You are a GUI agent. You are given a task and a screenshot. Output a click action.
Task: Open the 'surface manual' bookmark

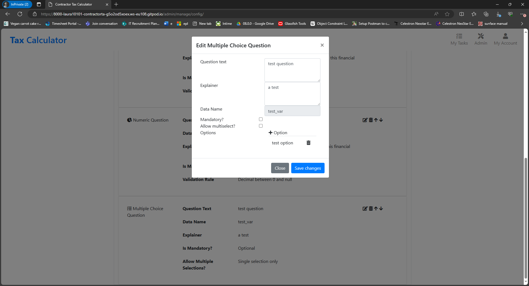pos(493,24)
